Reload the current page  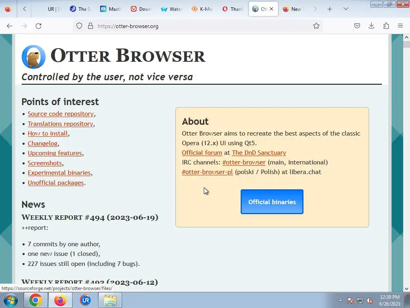click(38, 26)
